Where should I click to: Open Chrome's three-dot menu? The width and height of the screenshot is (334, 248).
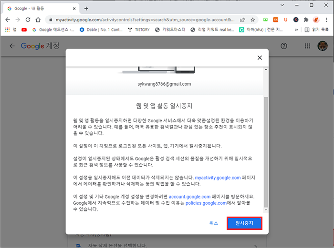pyautogui.click(x=326, y=20)
